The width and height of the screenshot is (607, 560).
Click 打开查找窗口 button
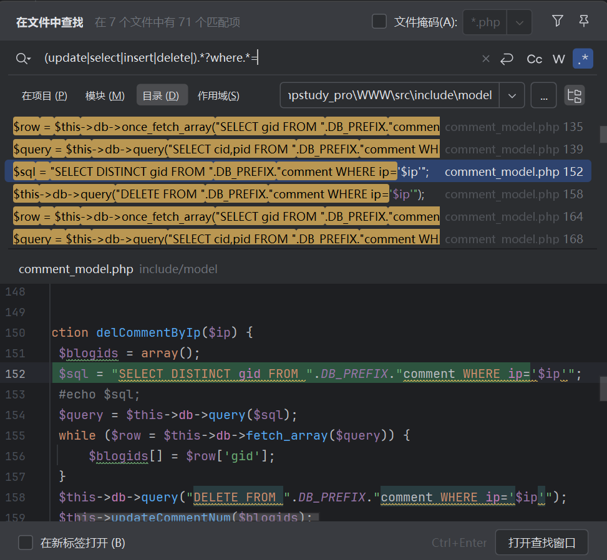[541, 543]
